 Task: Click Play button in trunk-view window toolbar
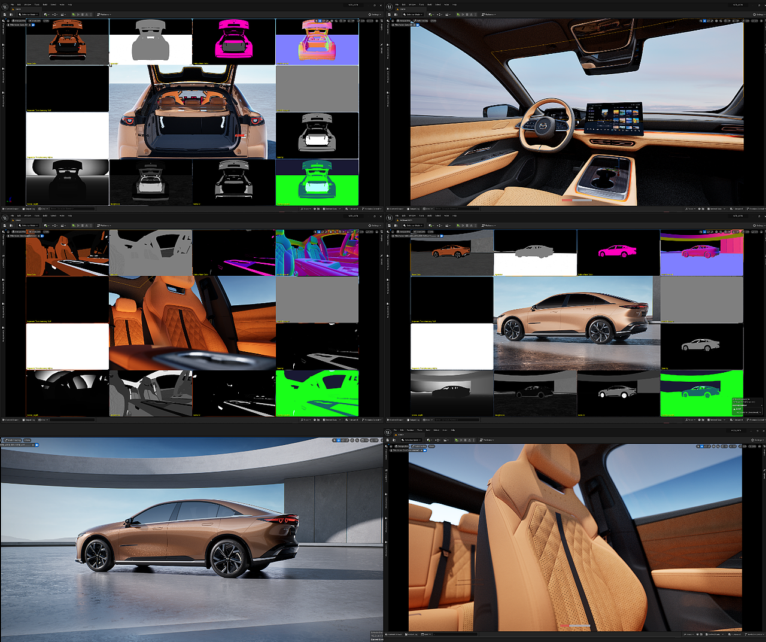coord(74,14)
